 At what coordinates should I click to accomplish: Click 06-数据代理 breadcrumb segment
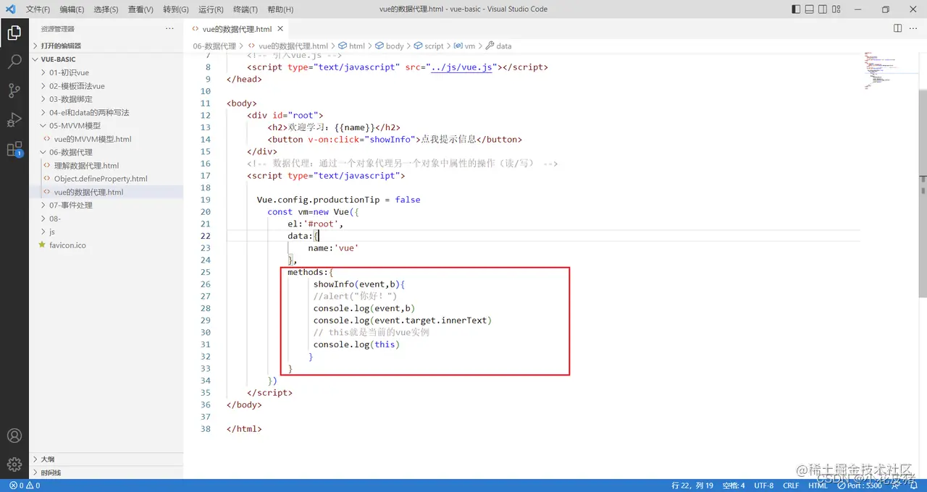coord(214,46)
